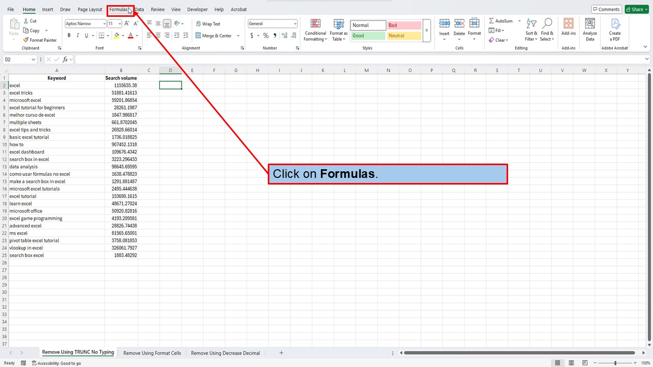653x367 pixels.
Task: Select the Create a PDF icon
Action: coord(614,28)
